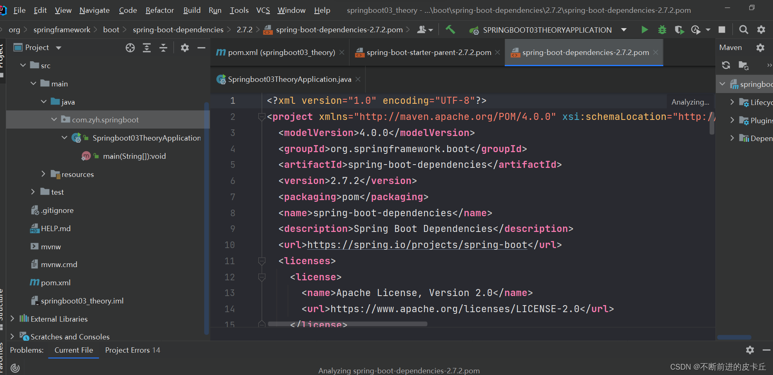
Task: Open Project panel options gear
Action: tap(185, 48)
